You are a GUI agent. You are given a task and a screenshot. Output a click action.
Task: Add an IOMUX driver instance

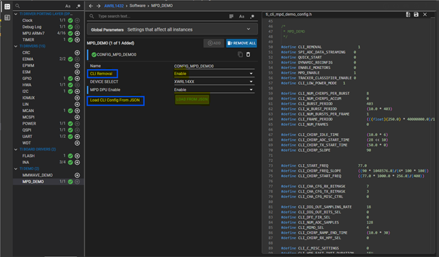pyautogui.click(x=78, y=98)
